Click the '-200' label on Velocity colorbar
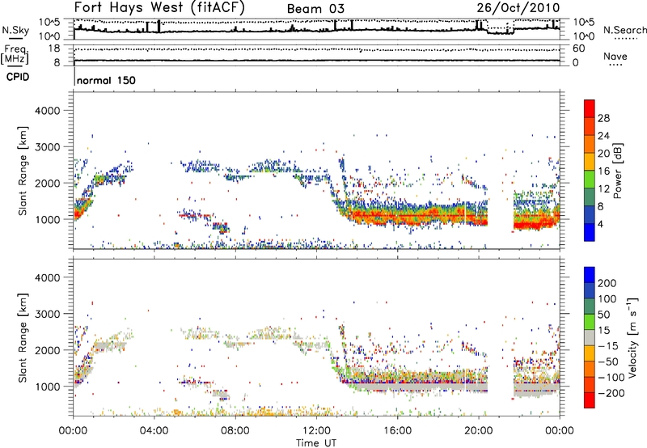Screen dimensions: 647x448 tap(611, 393)
